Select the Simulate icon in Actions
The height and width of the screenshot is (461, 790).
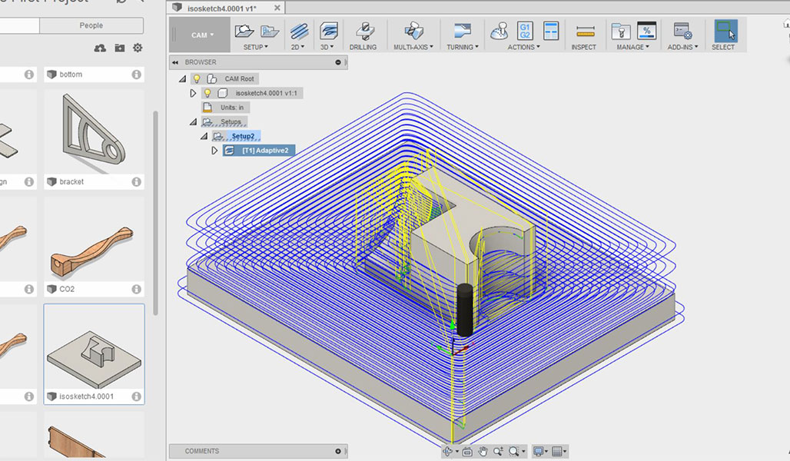click(499, 32)
